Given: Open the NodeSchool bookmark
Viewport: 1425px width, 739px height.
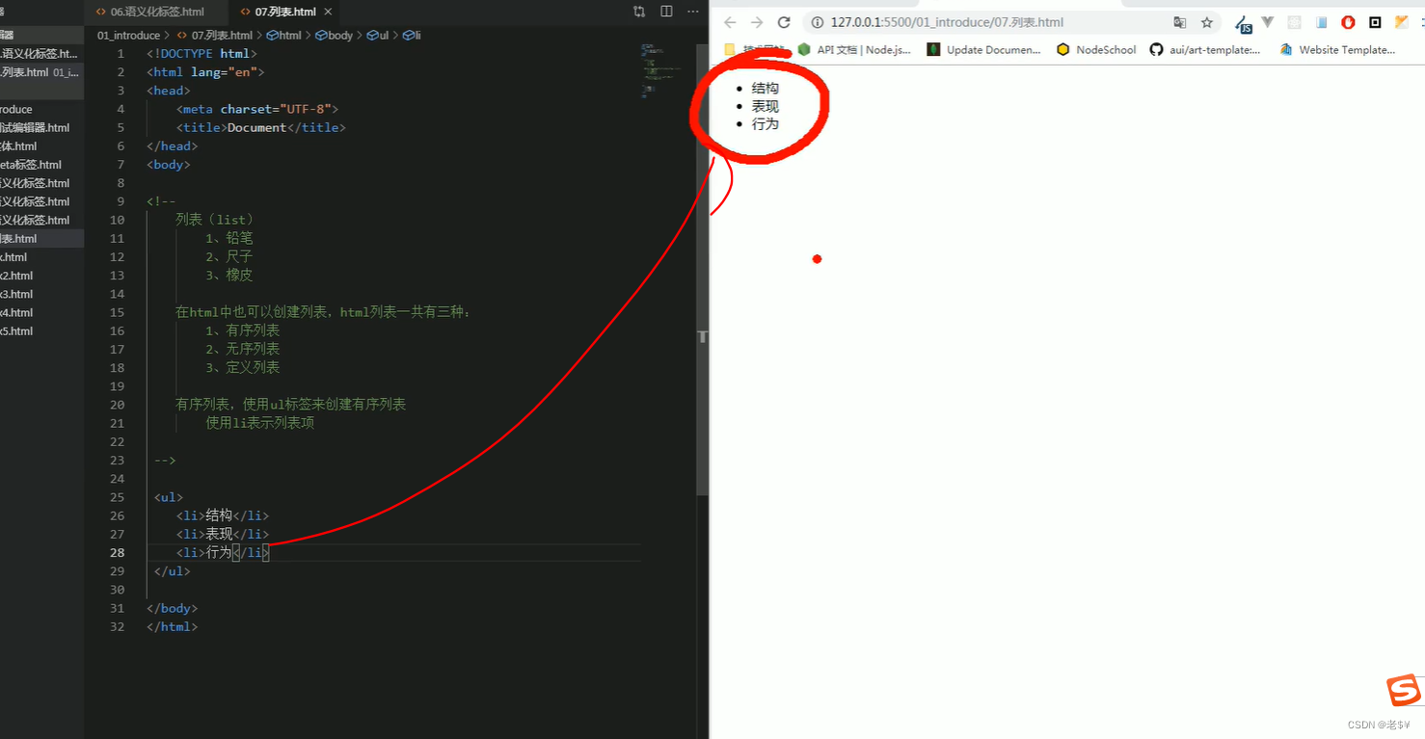Looking at the screenshot, I should pos(1096,49).
